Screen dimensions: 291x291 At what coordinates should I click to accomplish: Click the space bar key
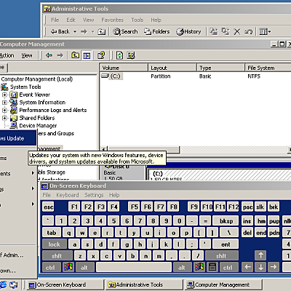tap(134, 267)
